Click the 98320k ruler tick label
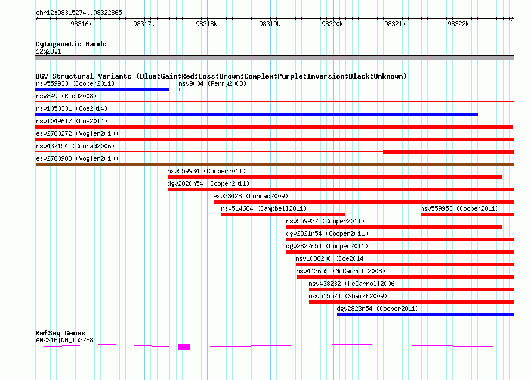Image resolution: width=531 pixels, height=380 pixels. [x=332, y=24]
